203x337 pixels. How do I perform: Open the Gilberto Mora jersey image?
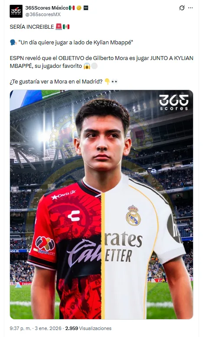[x=101, y=204]
